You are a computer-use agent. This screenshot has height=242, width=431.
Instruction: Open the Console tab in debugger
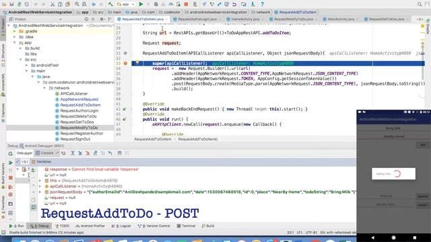[x=46, y=153]
